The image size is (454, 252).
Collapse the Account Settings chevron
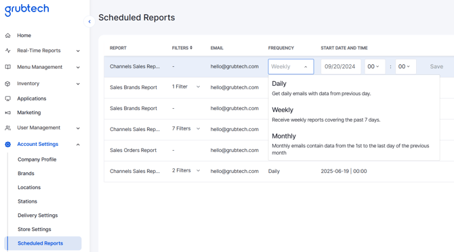click(78, 145)
